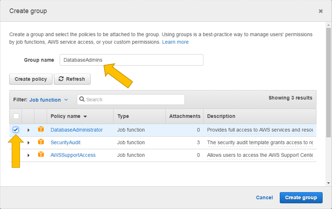The width and height of the screenshot is (332, 209).
Task: Click the orange policy icon for AWSSupportAccess
Action: (41, 155)
